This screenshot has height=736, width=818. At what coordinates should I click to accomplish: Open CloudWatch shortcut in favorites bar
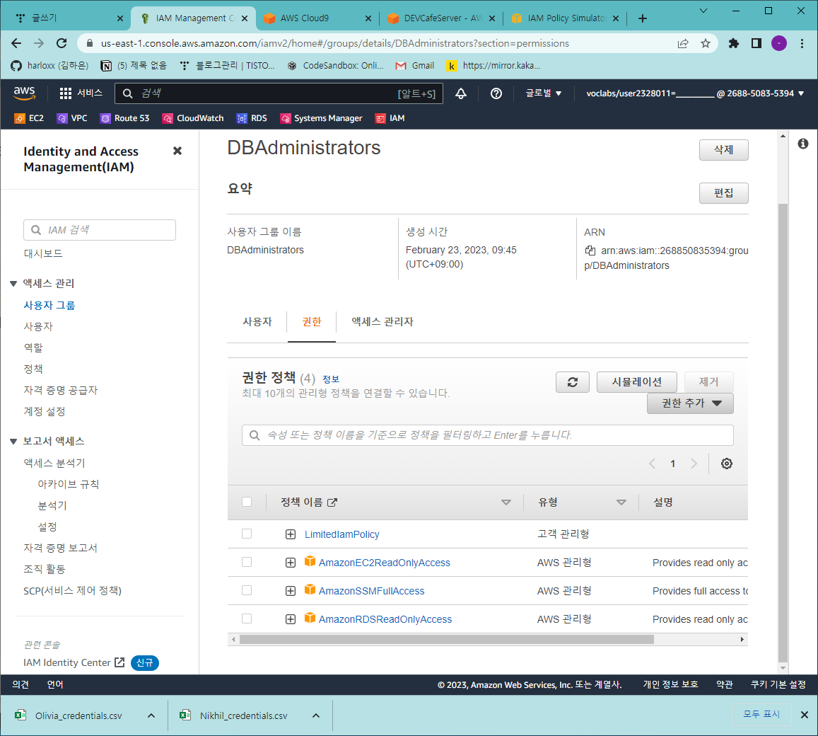tap(193, 119)
